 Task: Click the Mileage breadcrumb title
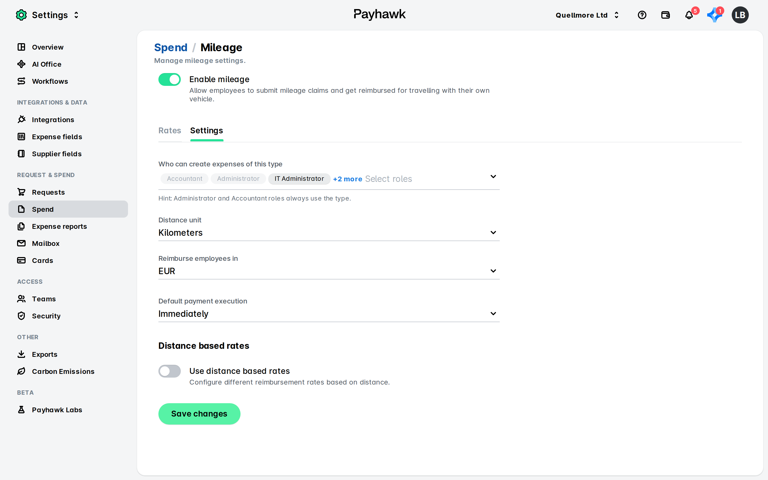click(221, 48)
